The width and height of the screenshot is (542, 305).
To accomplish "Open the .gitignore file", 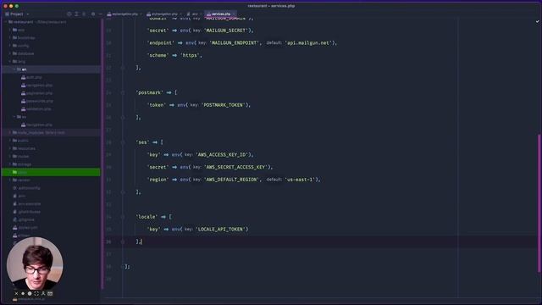I will [x=24, y=219].
